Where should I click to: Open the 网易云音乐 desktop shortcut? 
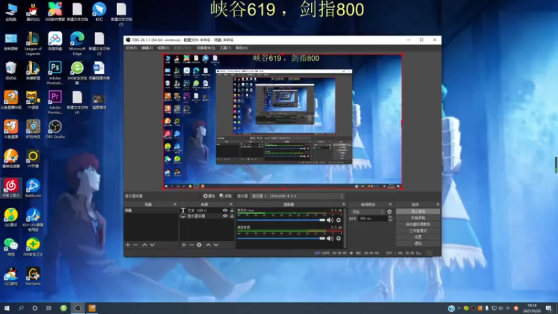coord(11,188)
